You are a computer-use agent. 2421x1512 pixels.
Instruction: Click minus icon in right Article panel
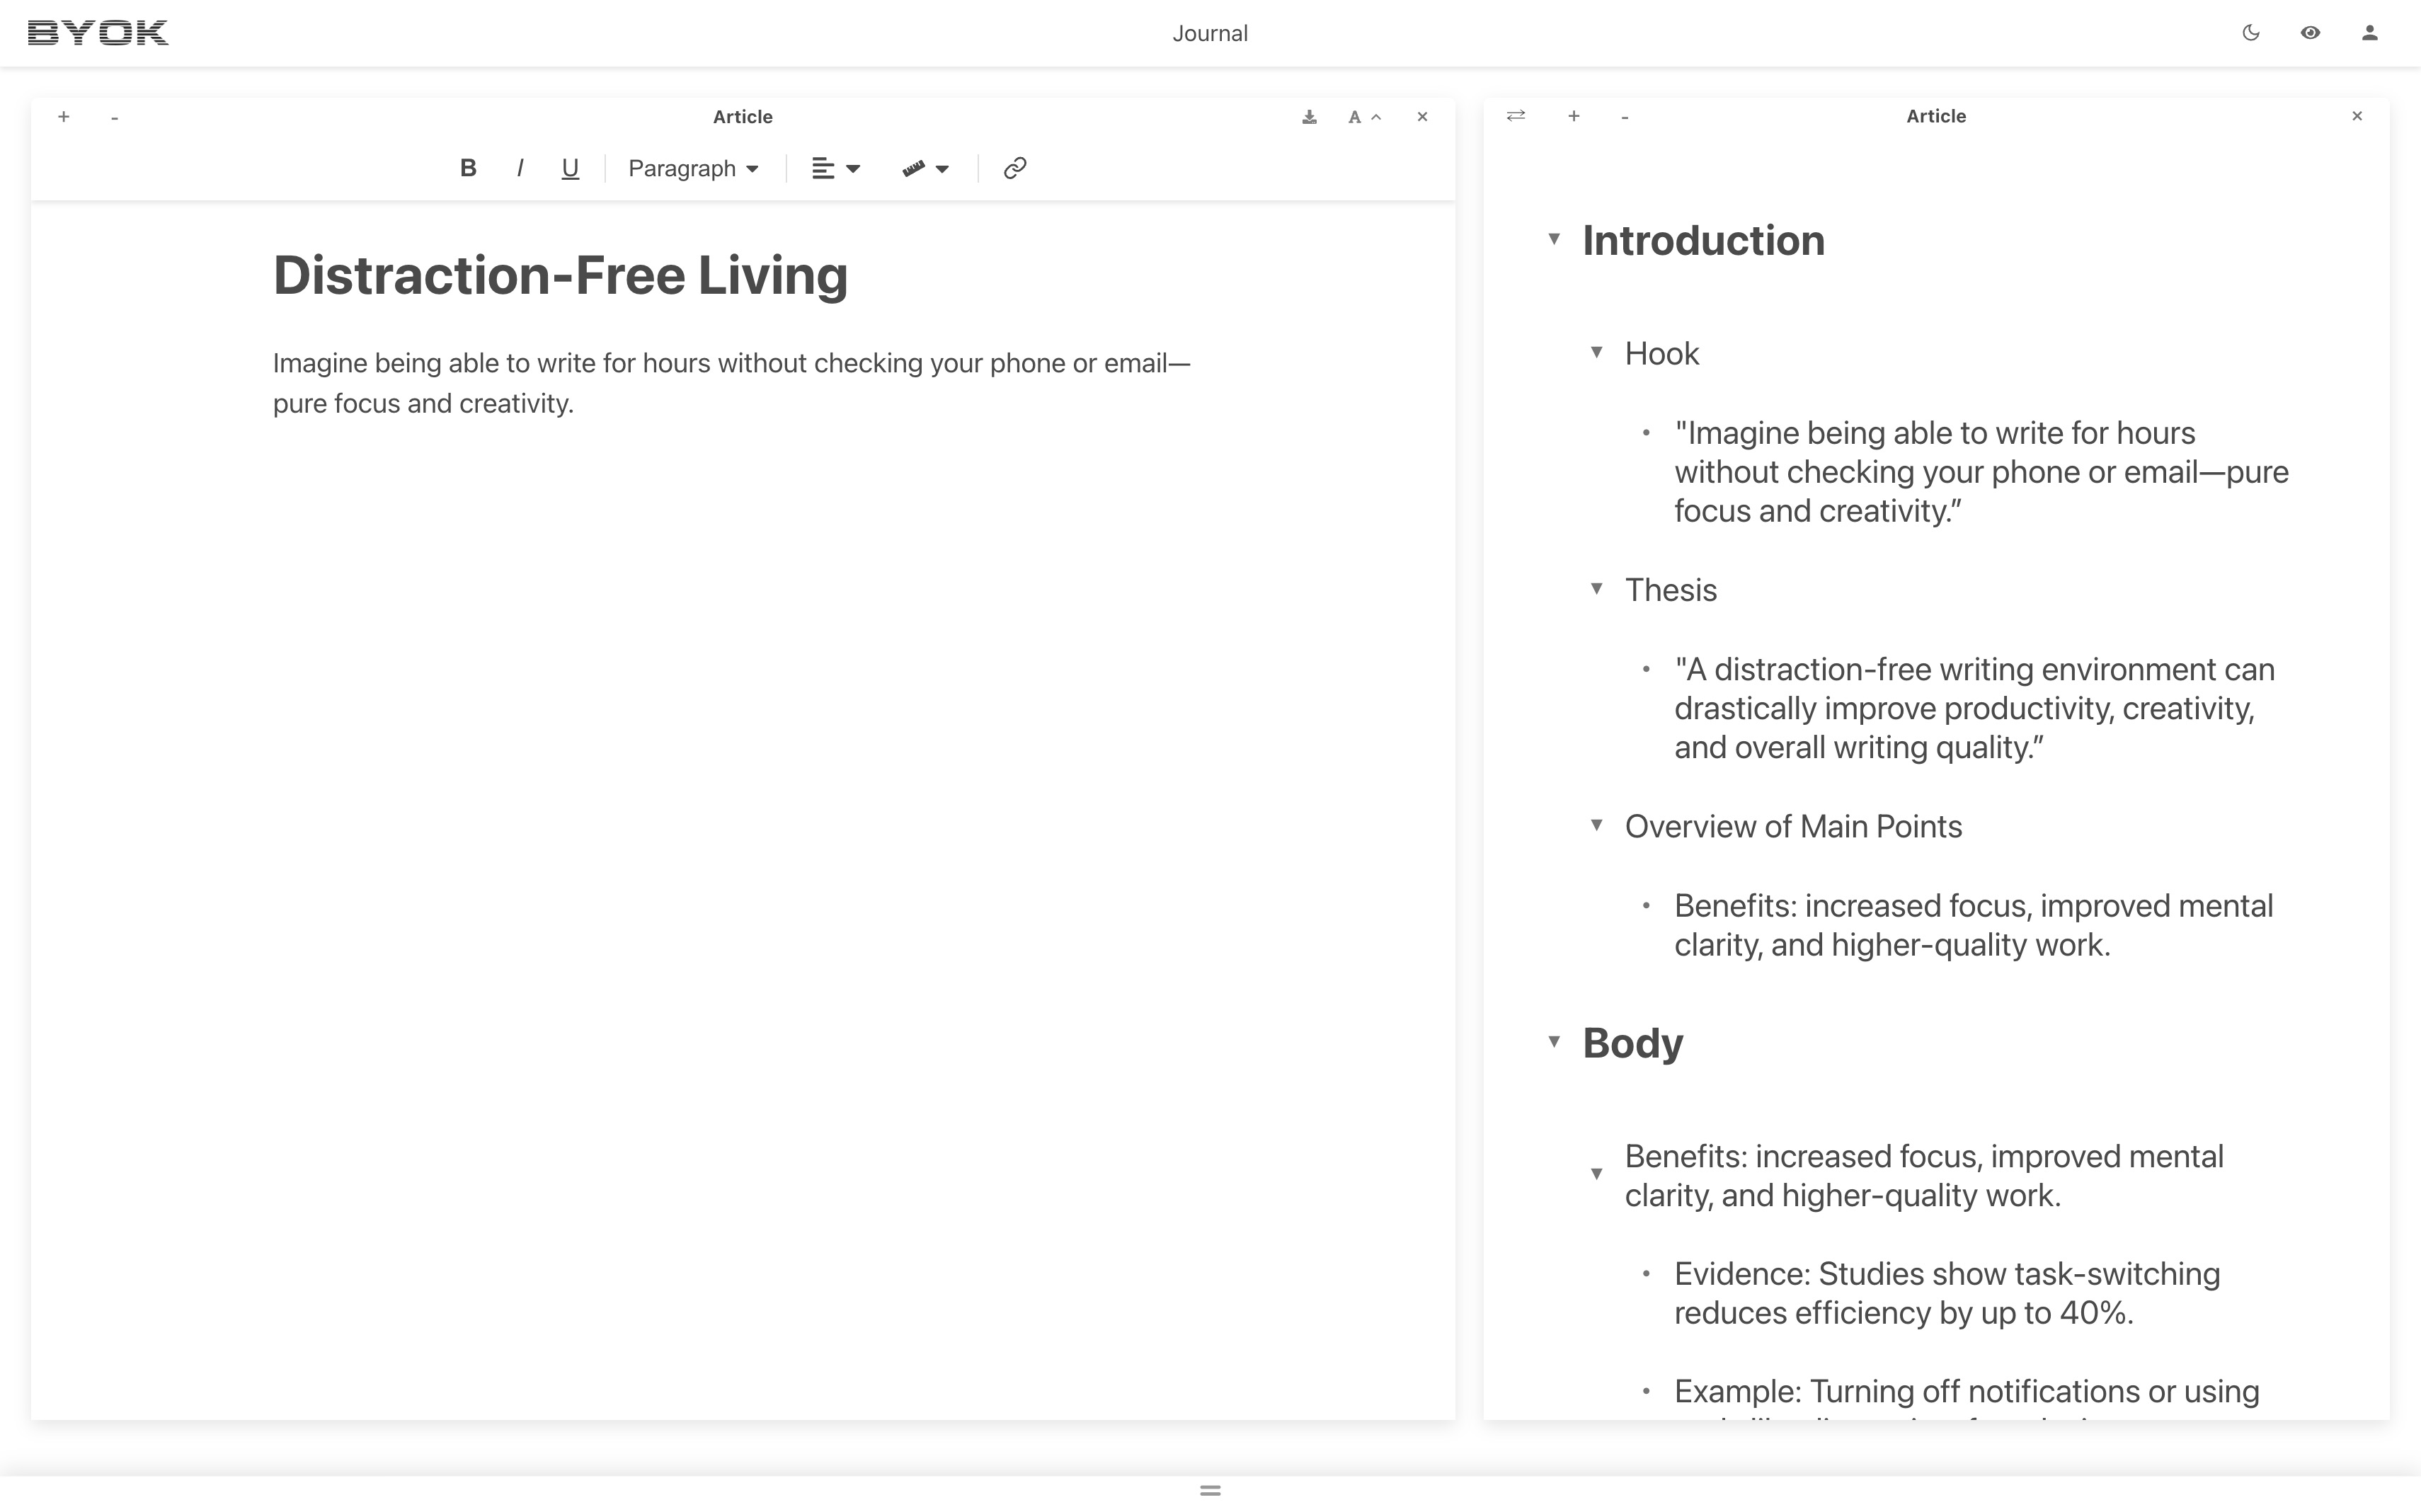pos(1625,117)
